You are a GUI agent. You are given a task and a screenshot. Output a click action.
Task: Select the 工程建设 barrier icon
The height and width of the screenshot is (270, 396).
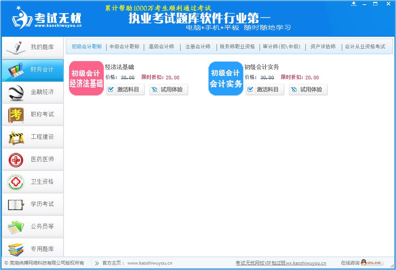(x=16, y=138)
